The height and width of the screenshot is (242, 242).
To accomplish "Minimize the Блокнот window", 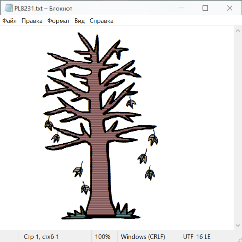I will pos(181,8).
